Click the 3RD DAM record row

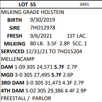point(42,83)
